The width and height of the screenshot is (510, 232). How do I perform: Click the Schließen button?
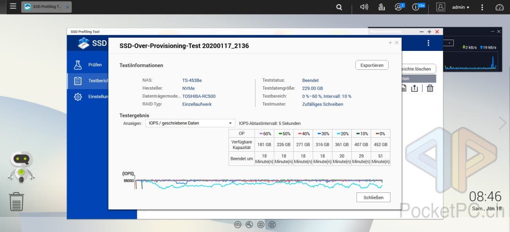[373, 197]
